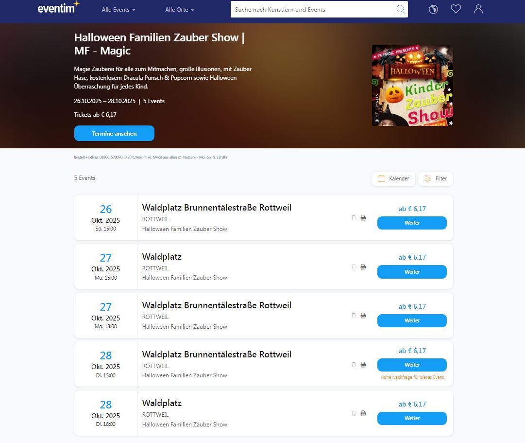Open the user account icon

point(478,9)
